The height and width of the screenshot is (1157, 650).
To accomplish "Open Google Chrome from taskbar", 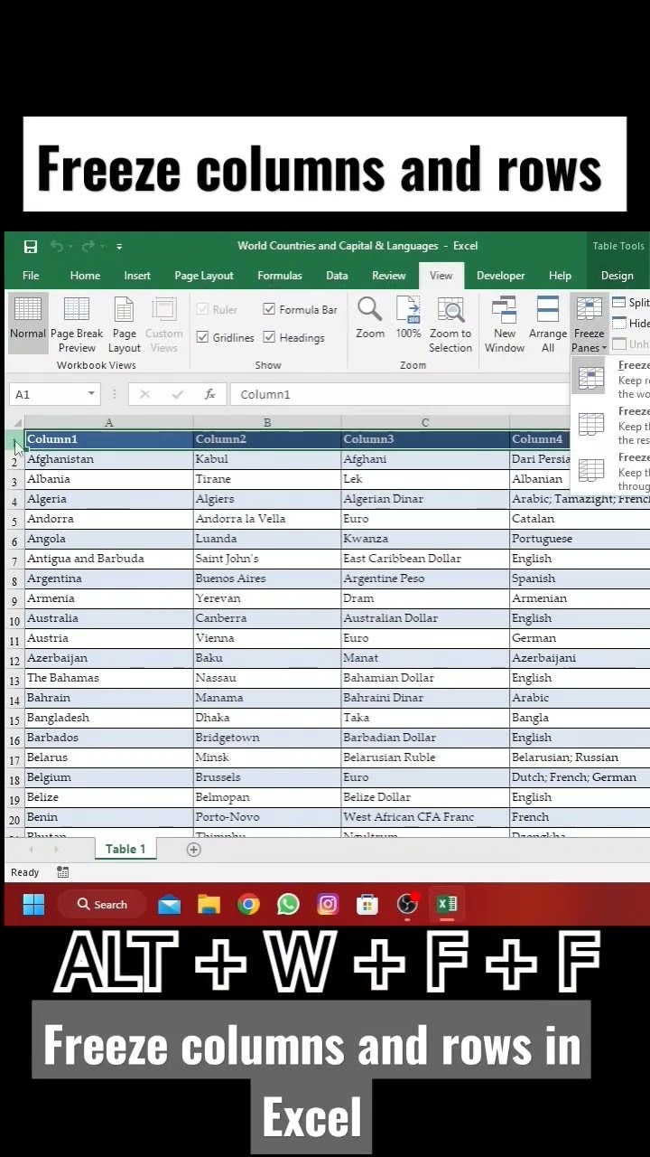I will point(248,904).
